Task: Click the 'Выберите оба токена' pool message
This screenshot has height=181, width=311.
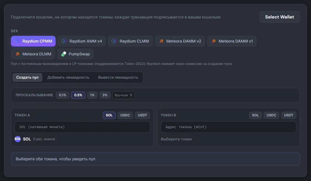Action: pyautogui.click(x=56, y=159)
